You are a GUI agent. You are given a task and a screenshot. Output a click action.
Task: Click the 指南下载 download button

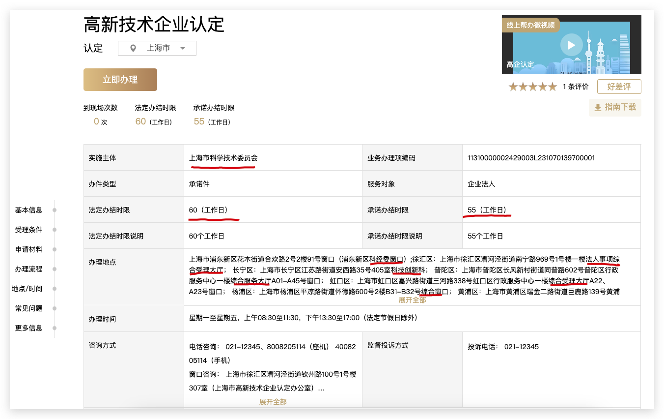(x=615, y=107)
